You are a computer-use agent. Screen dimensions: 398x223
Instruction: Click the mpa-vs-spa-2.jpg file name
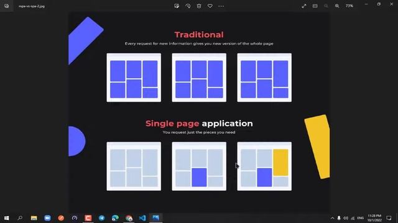click(32, 6)
